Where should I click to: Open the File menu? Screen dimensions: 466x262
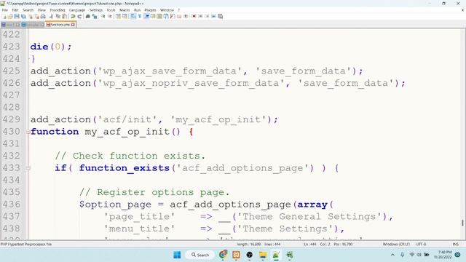(x=5, y=10)
